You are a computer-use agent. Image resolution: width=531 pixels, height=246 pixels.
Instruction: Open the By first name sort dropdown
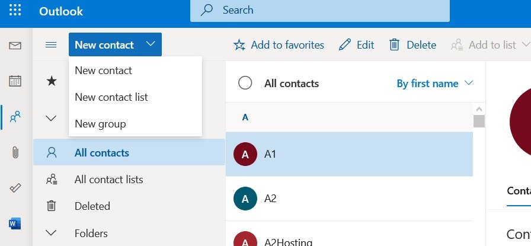tap(434, 84)
